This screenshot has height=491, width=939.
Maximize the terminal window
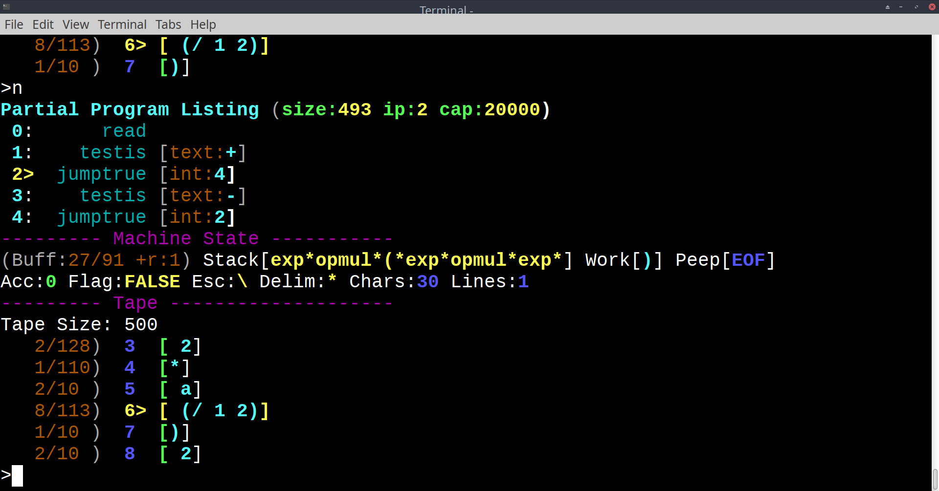(x=917, y=7)
